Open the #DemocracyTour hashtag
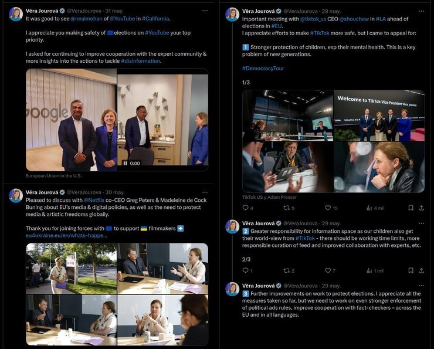The width and height of the screenshot is (434, 349). click(263, 69)
